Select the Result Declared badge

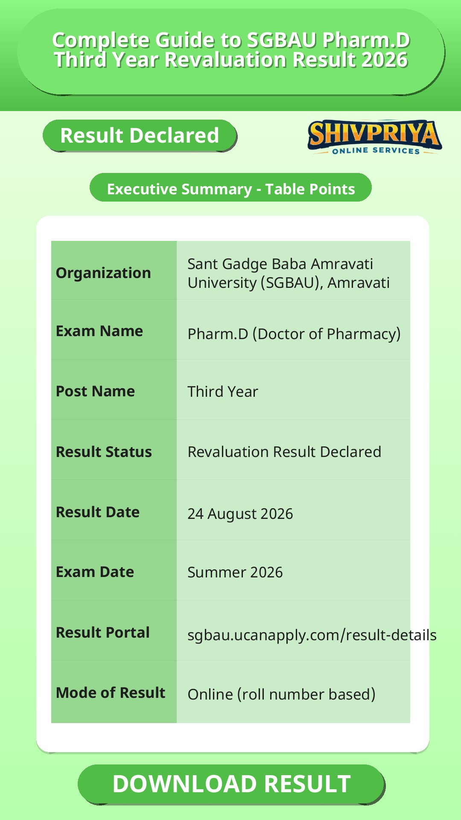point(140,136)
